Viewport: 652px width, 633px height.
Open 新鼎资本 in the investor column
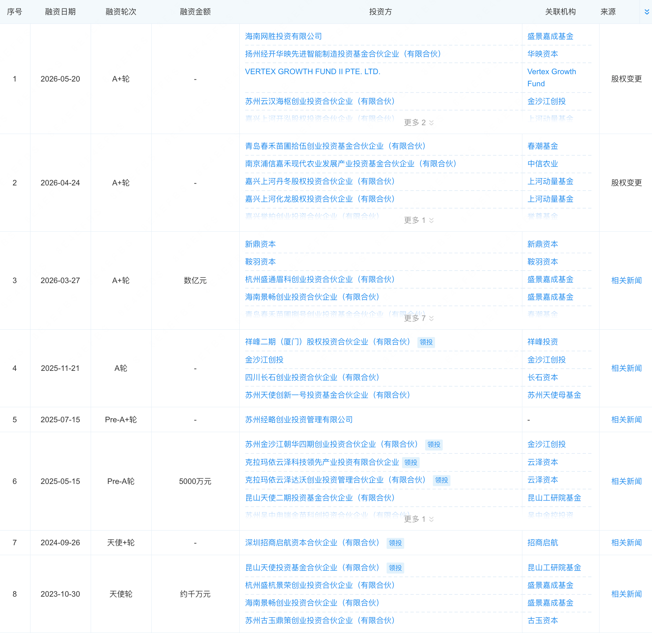[260, 244]
